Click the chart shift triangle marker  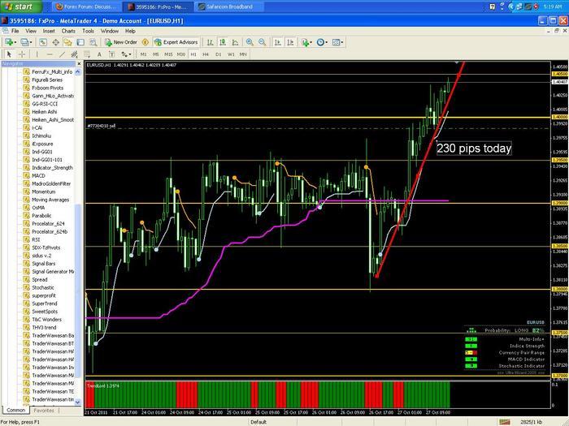pos(457,62)
